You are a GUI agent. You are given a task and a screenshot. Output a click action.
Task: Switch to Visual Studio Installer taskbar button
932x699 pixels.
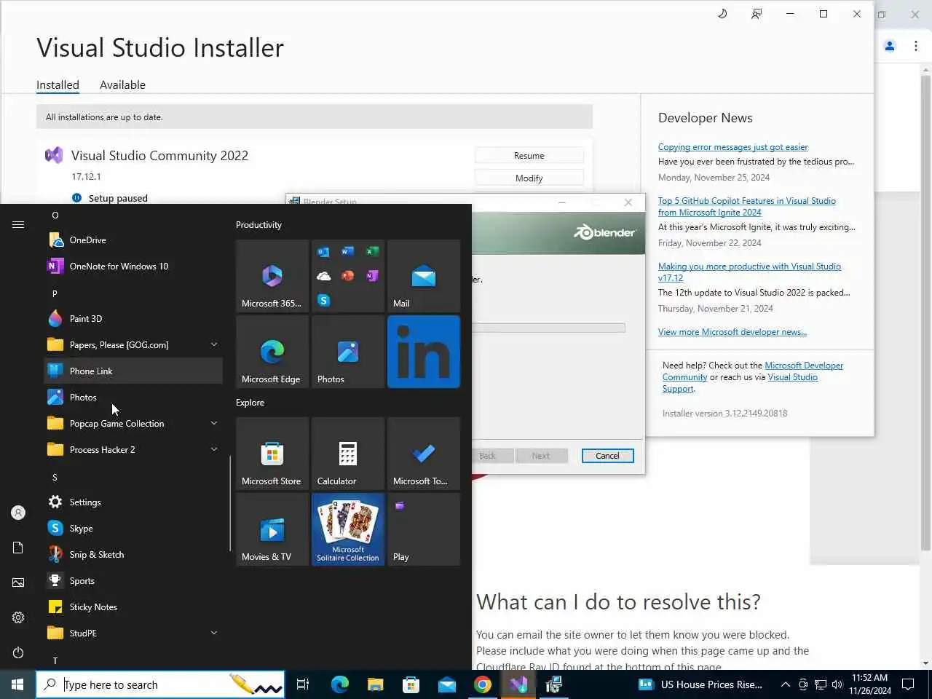(518, 684)
